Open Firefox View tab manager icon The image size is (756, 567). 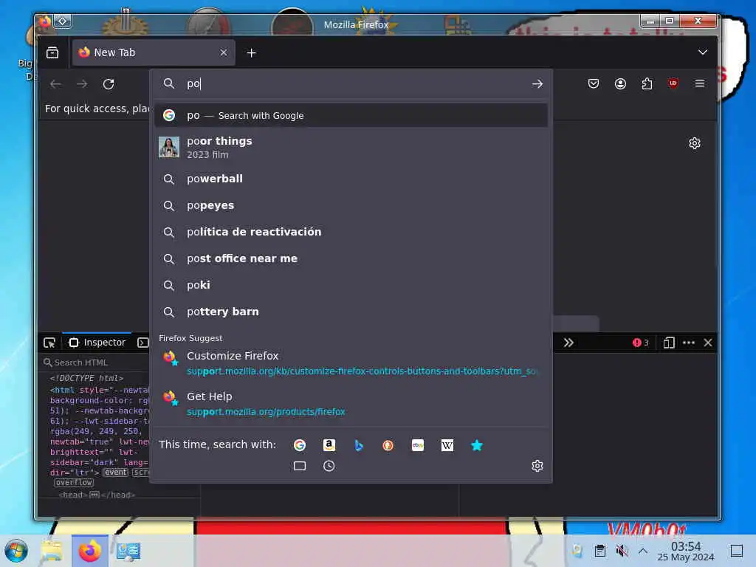pos(52,52)
